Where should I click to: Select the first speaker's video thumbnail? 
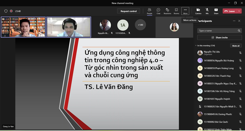point(23,27)
